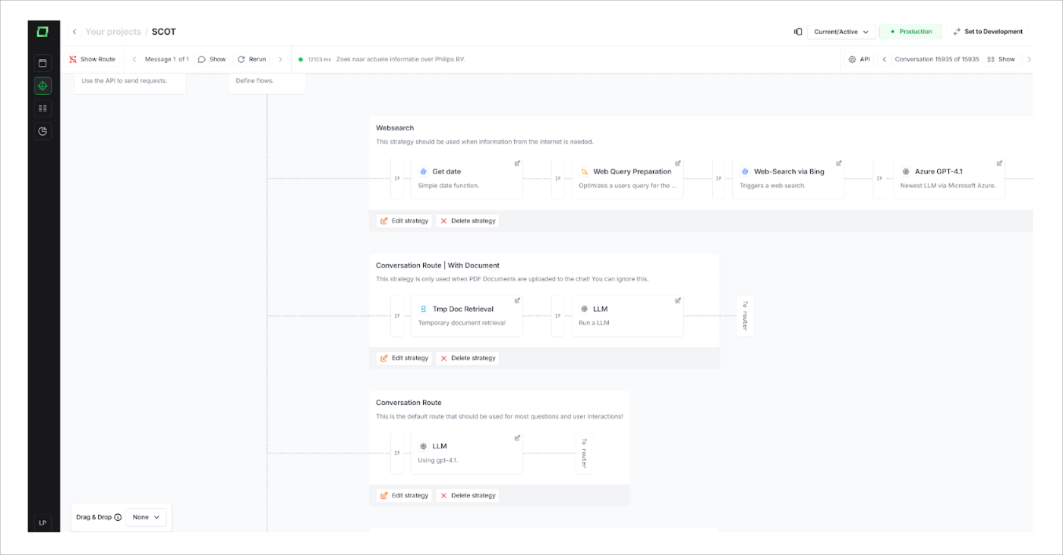Click the version compare icon left of Current/Active
The image size is (1063, 555).
798,32
